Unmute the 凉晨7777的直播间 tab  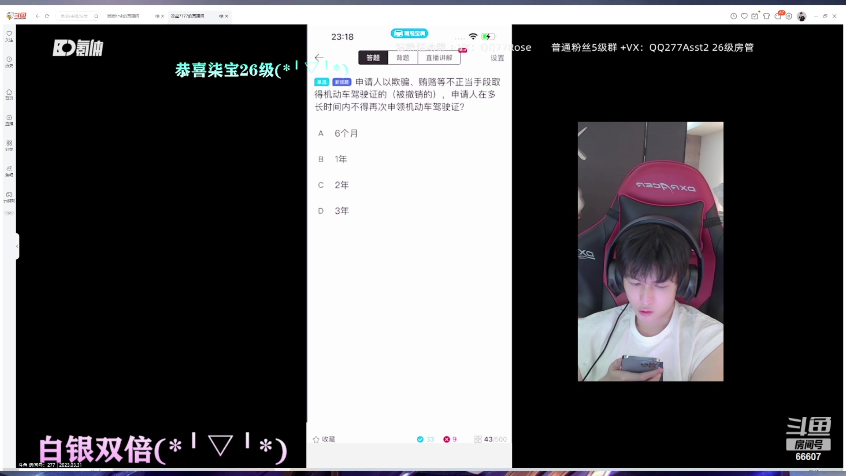221,16
